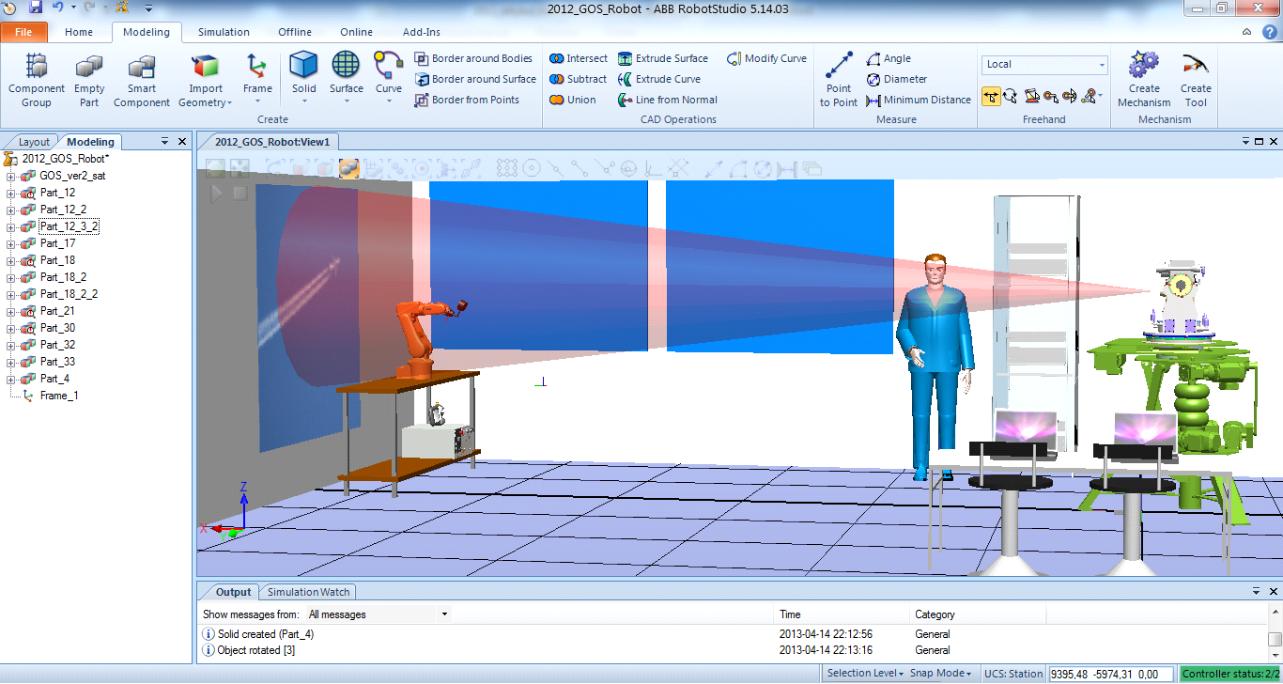Expand the Part_17 tree node

point(11,243)
